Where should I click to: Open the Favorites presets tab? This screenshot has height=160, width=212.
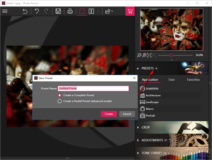[193, 79]
